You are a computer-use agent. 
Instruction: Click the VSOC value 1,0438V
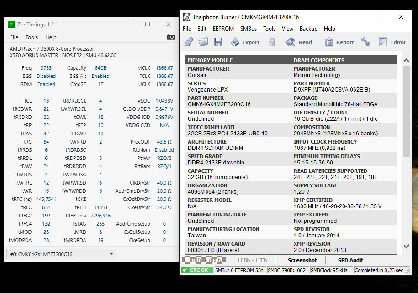point(164,101)
